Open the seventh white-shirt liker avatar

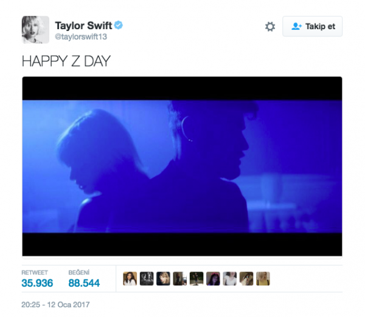coord(230,279)
